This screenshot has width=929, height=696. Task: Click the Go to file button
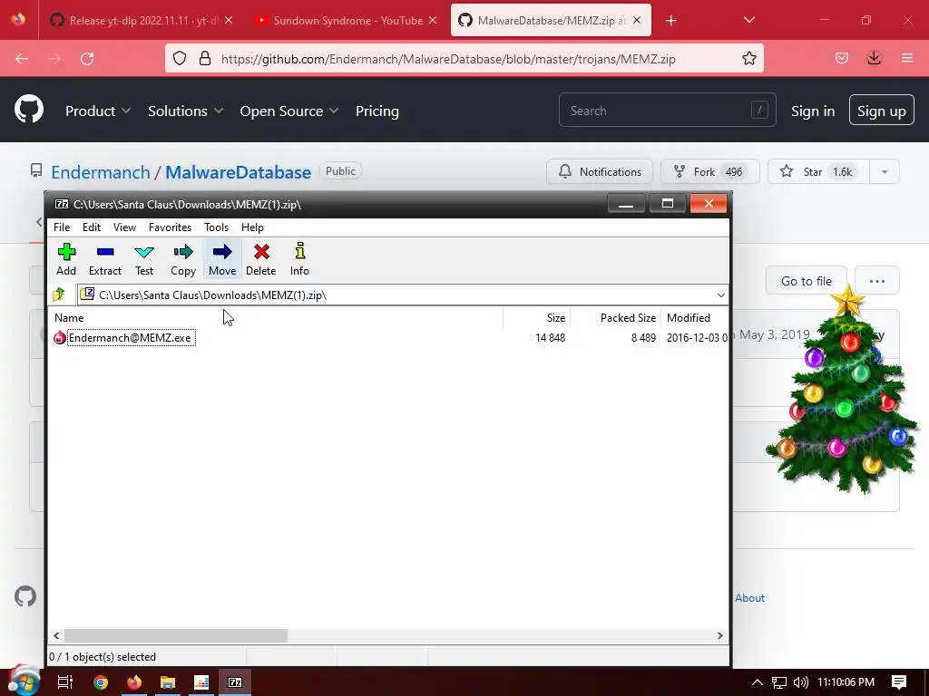(x=807, y=281)
